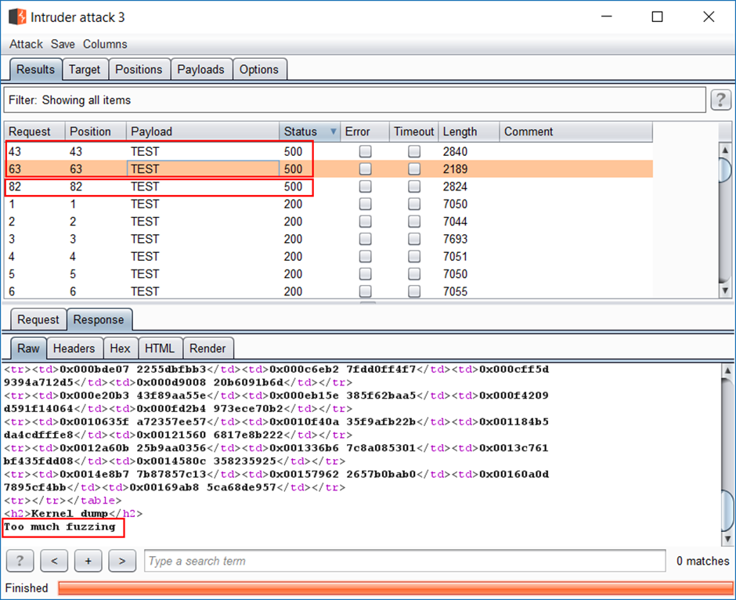
Task: Open the Columns menu
Action: point(105,45)
